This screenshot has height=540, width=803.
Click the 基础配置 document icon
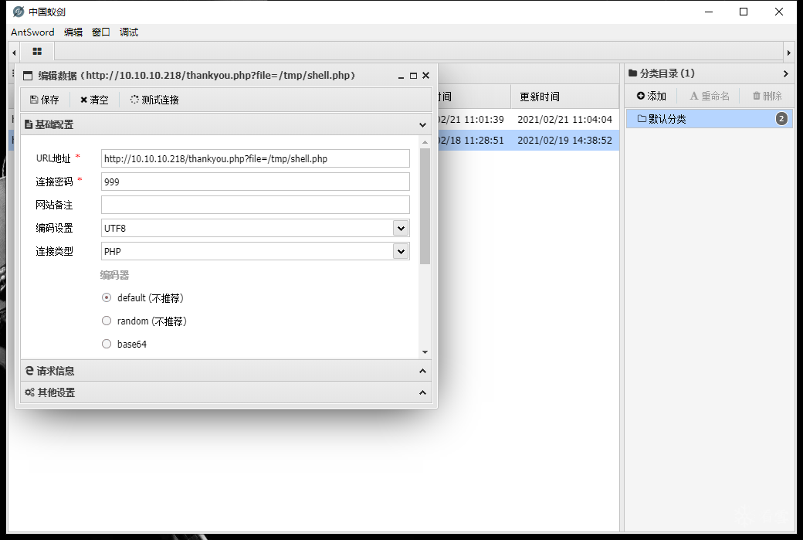click(29, 124)
